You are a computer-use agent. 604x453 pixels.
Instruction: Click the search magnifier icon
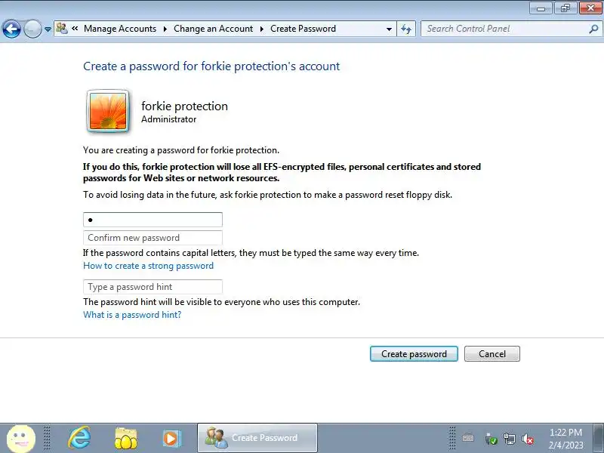coord(593,29)
